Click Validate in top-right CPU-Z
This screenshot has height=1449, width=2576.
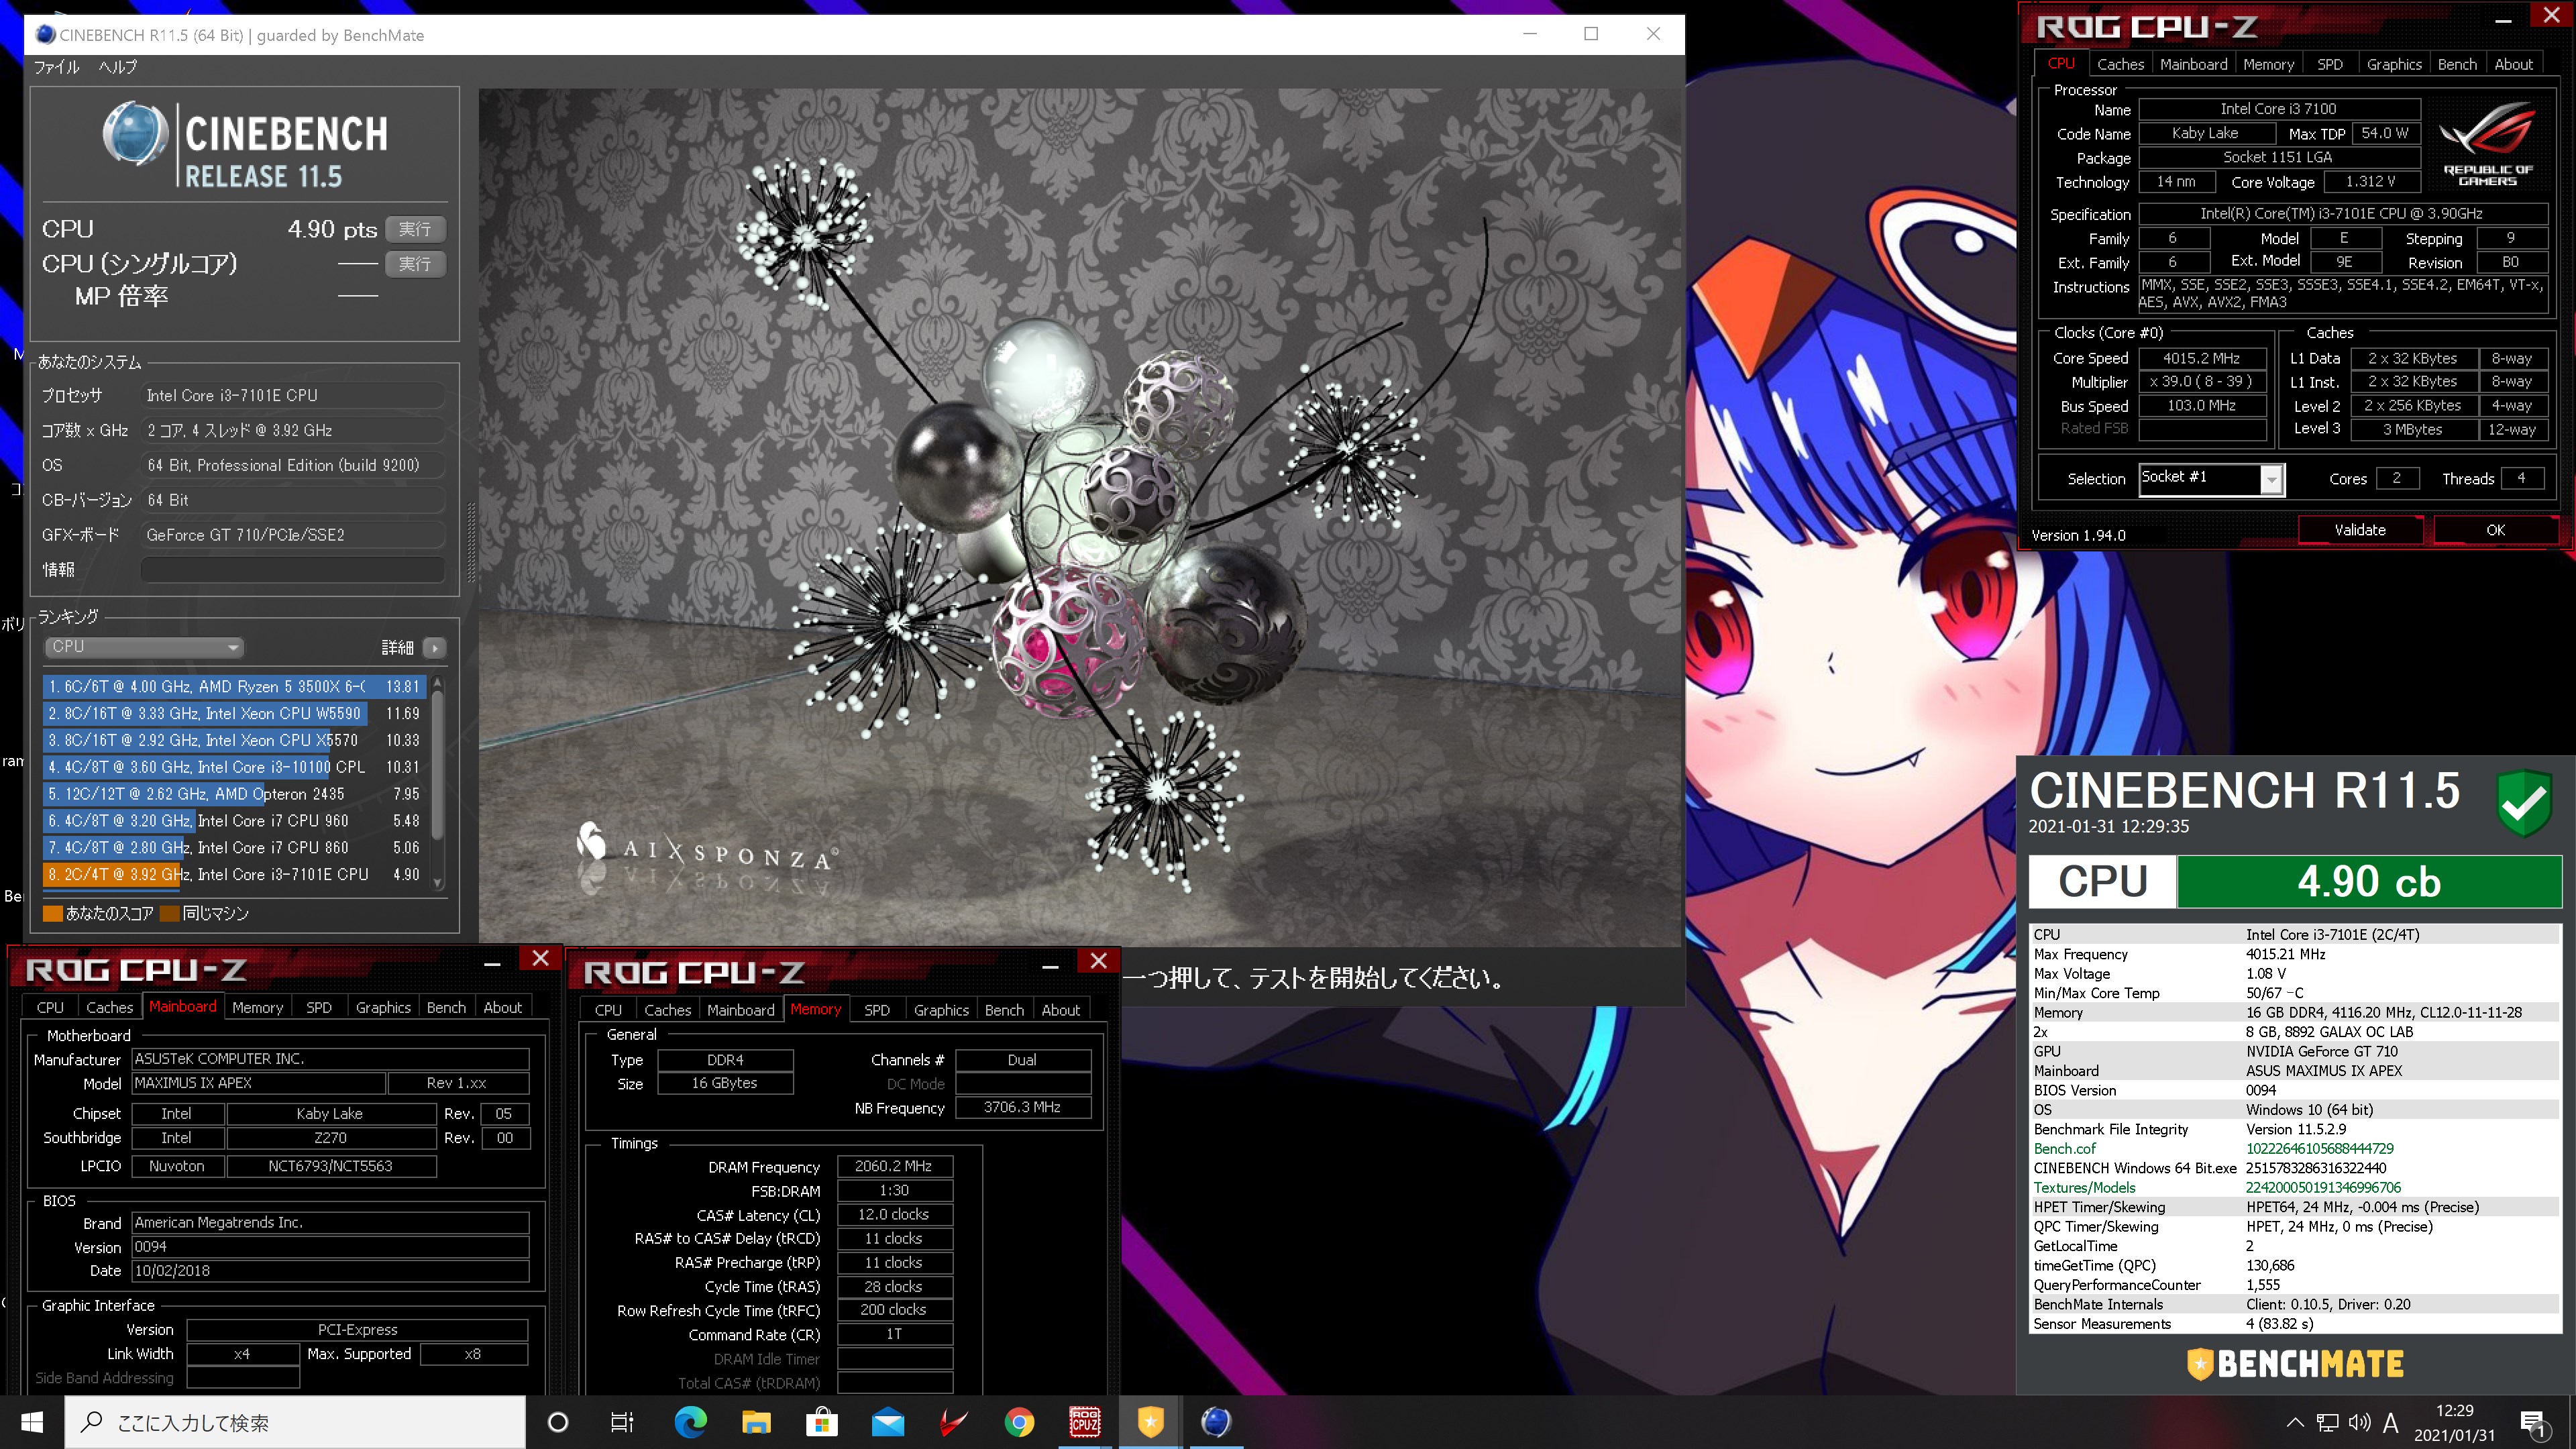[x=2360, y=530]
